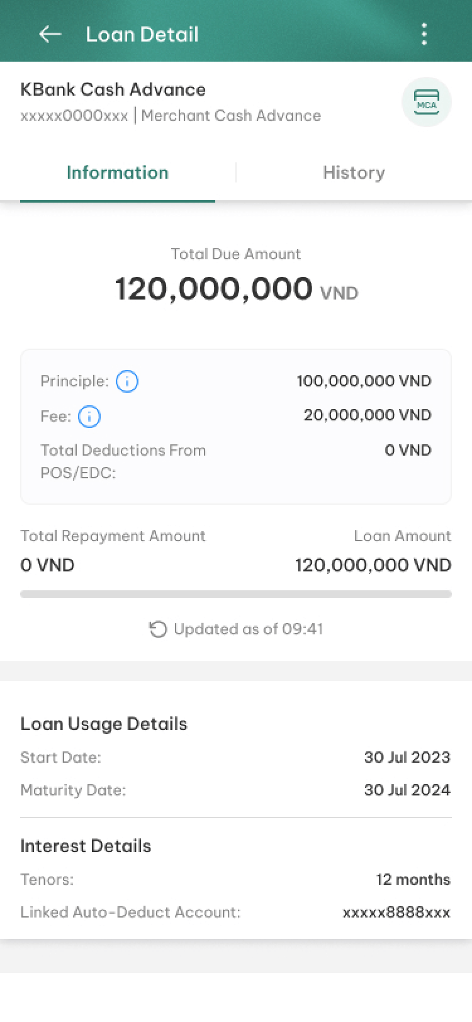Image resolution: width=472 pixels, height=1022 pixels.
Task: Tap the Total Due Amount value
Action: pos(236,289)
